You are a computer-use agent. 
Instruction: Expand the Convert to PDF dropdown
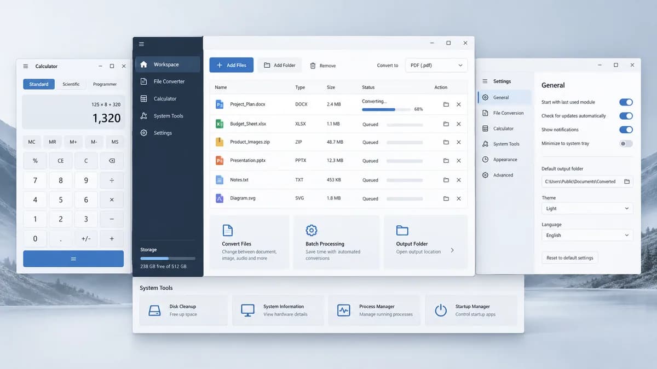click(436, 65)
